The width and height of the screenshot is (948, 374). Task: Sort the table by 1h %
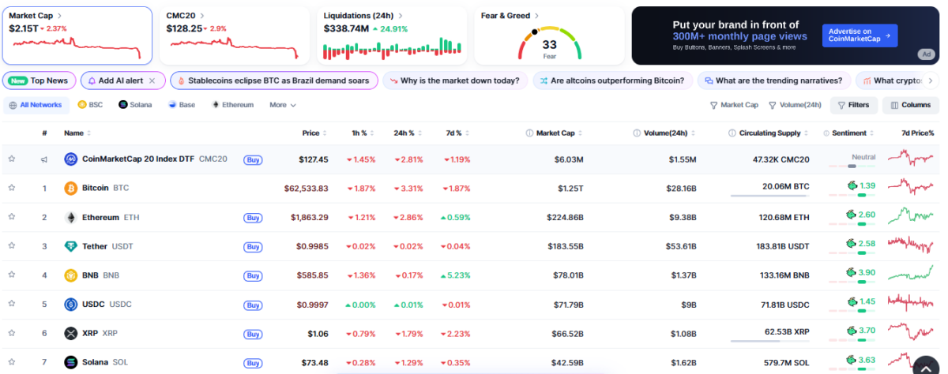click(x=362, y=133)
